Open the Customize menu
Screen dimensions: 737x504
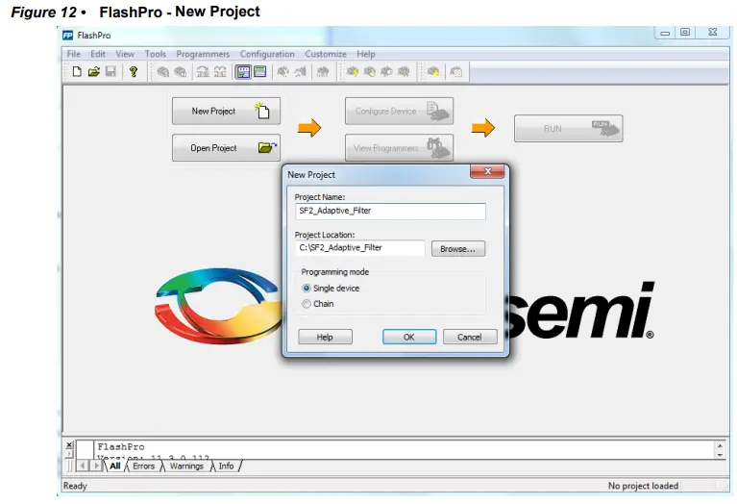click(x=325, y=54)
